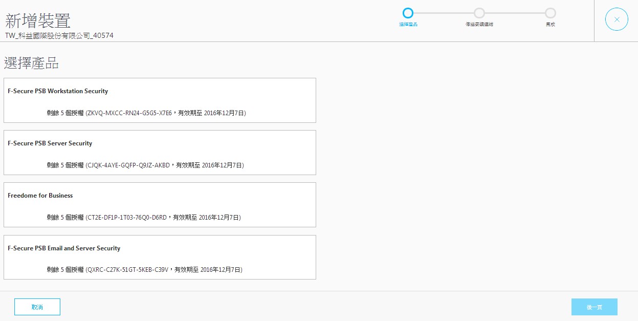
Task: Select F-Secure PSB Server Security product card
Action: pyautogui.click(x=160, y=153)
